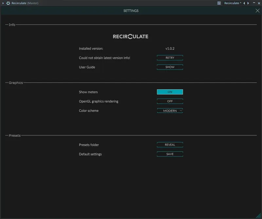262x219 pixels.
Task: Reveal the Presets folder
Action: [170, 145]
